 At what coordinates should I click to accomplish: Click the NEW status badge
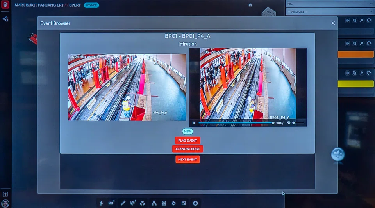coord(187,131)
